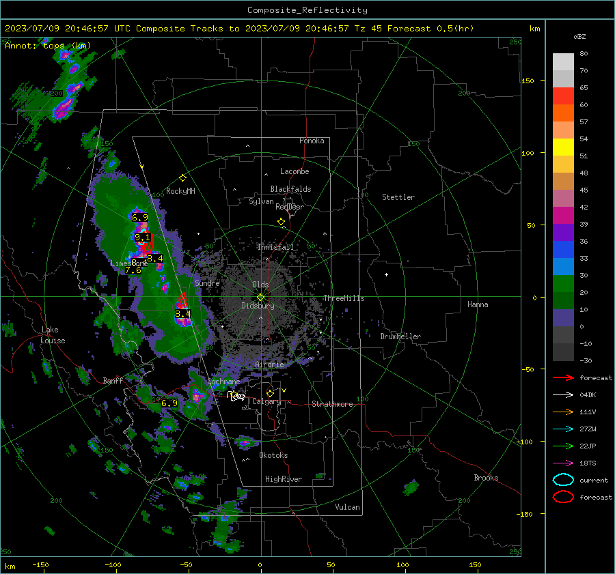The height and width of the screenshot is (574, 615).
Task: Select the cyan 27ZW track arrow
Action: click(x=563, y=429)
